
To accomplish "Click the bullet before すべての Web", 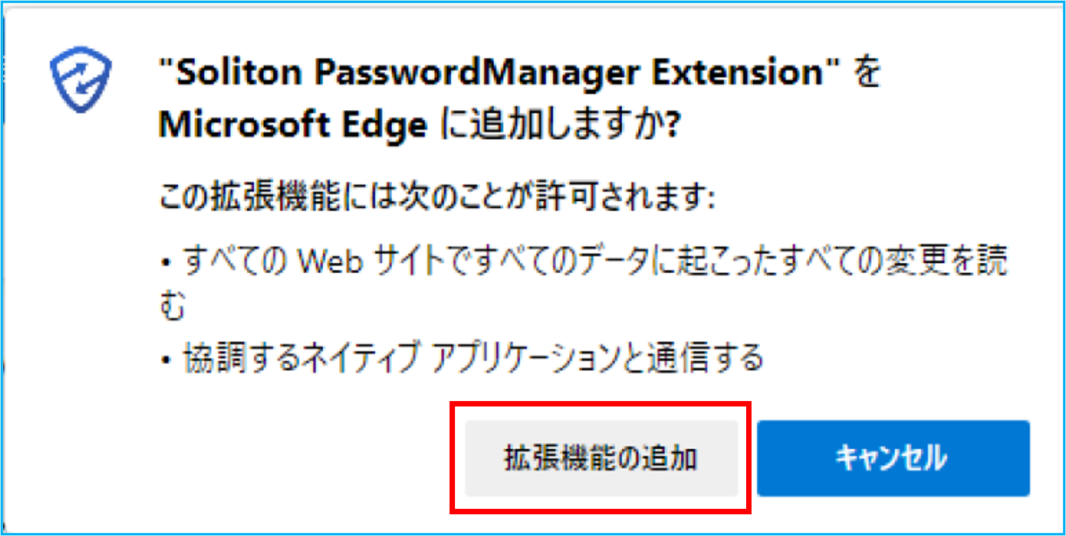I will point(165,264).
